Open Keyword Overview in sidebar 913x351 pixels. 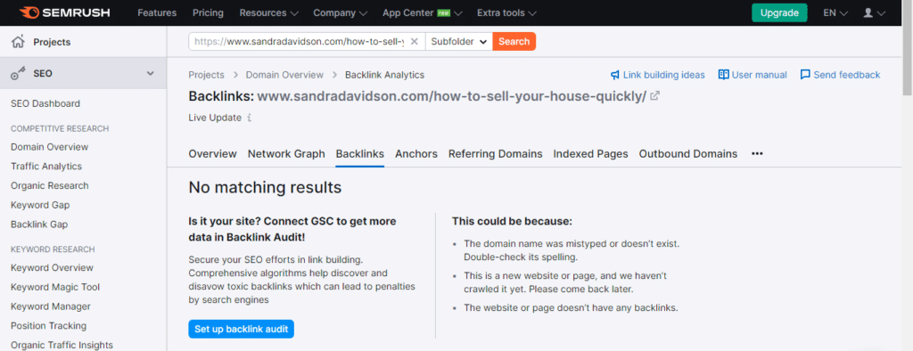[52, 268]
